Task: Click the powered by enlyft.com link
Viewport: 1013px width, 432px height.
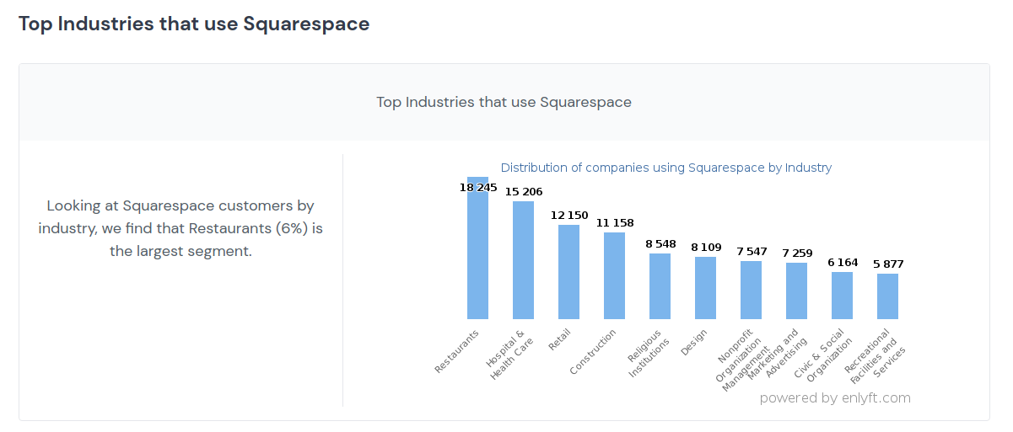Action: point(835,398)
